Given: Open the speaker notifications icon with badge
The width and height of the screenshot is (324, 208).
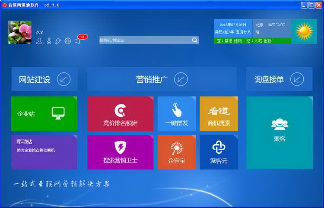Looking at the screenshot, I should click(77, 41).
